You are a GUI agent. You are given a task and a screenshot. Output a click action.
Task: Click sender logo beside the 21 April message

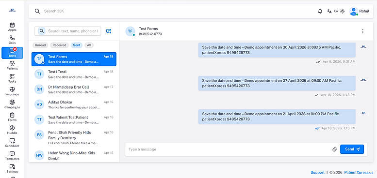(363, 113)
